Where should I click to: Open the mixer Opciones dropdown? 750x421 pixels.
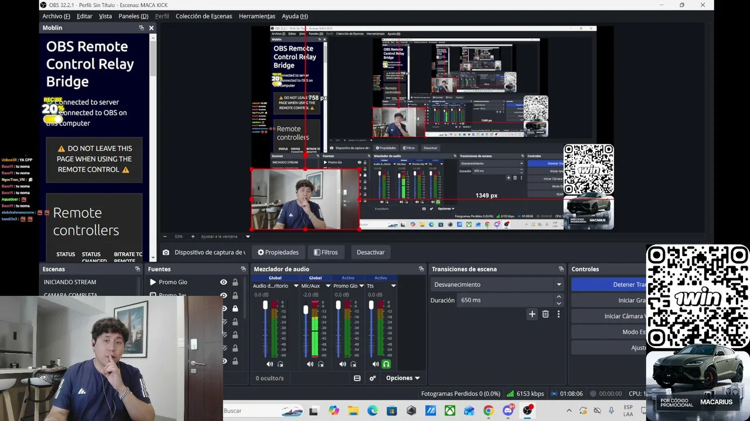pos(403,378)
